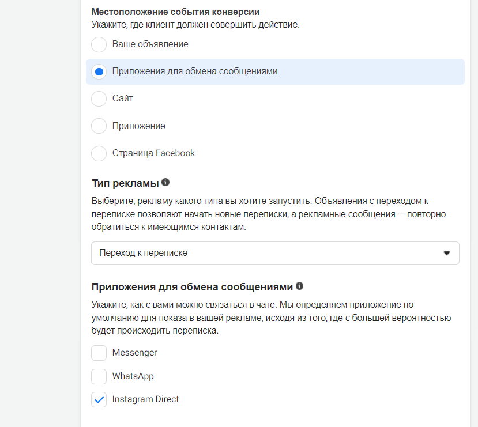Viewport: 478px width, 427px height.
Task: Select "Страница Facebook" as conversion location
Action: tap(99, 153)
